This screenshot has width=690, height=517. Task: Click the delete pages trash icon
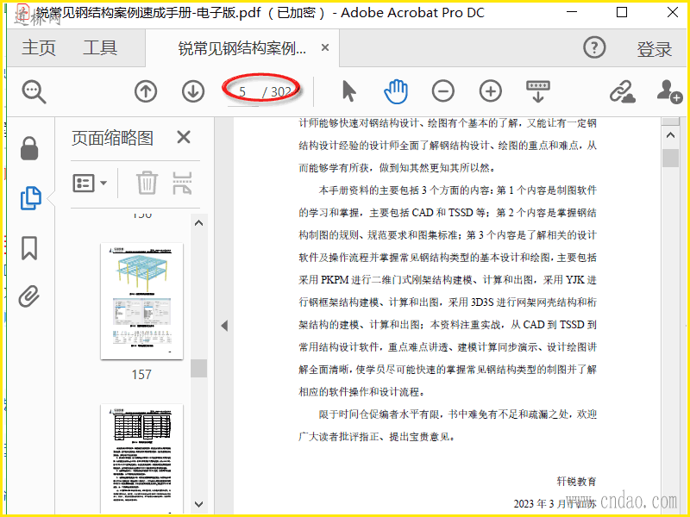point(147,183)
